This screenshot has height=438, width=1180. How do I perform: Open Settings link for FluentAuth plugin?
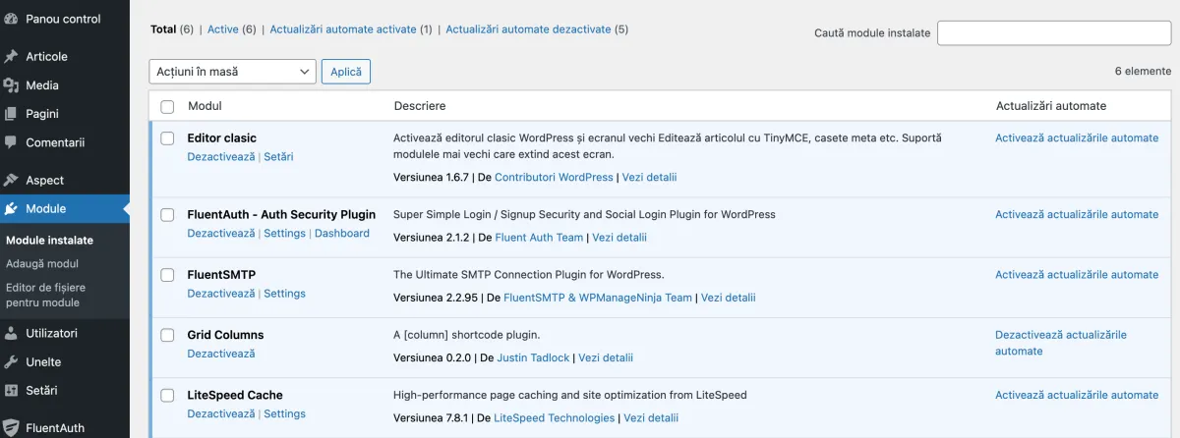click(284, 234)
